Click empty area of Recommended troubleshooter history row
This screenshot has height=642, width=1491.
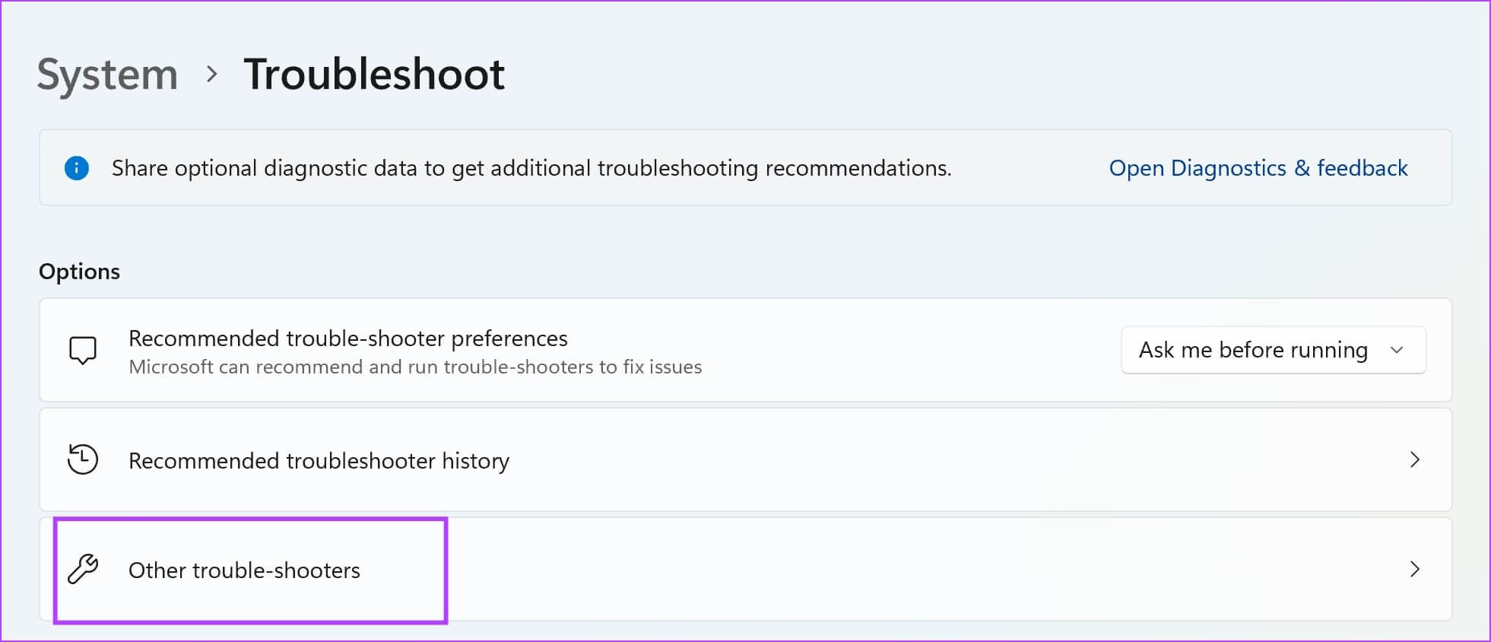pyautogui.click(x=912, y=459)
